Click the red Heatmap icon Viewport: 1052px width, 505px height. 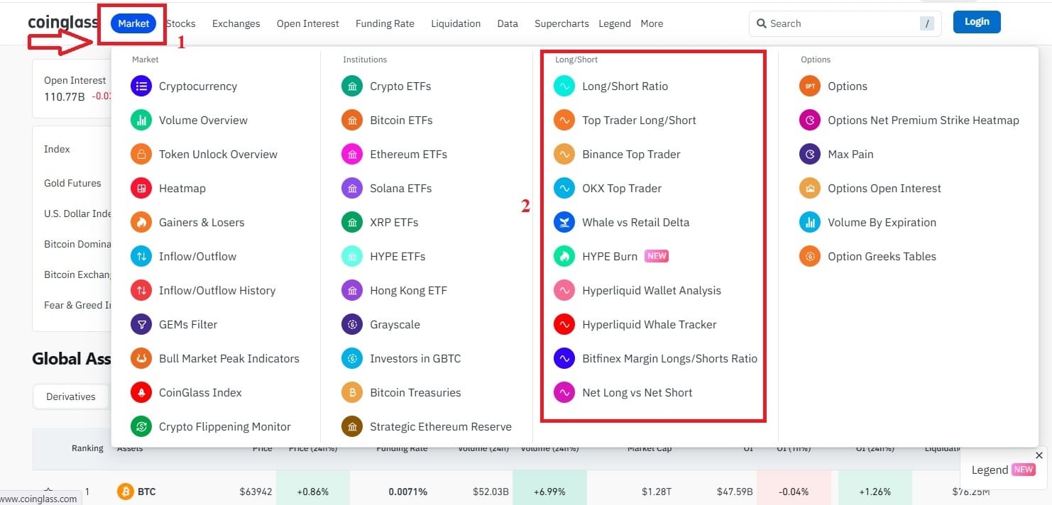[x=141, y=188]
